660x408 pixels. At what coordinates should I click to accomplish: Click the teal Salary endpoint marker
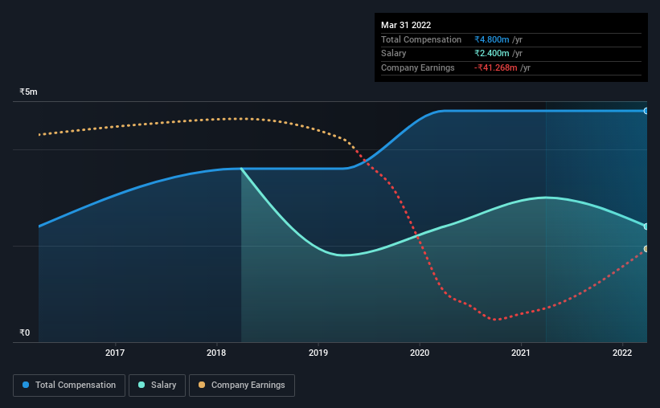coord(646,226)
